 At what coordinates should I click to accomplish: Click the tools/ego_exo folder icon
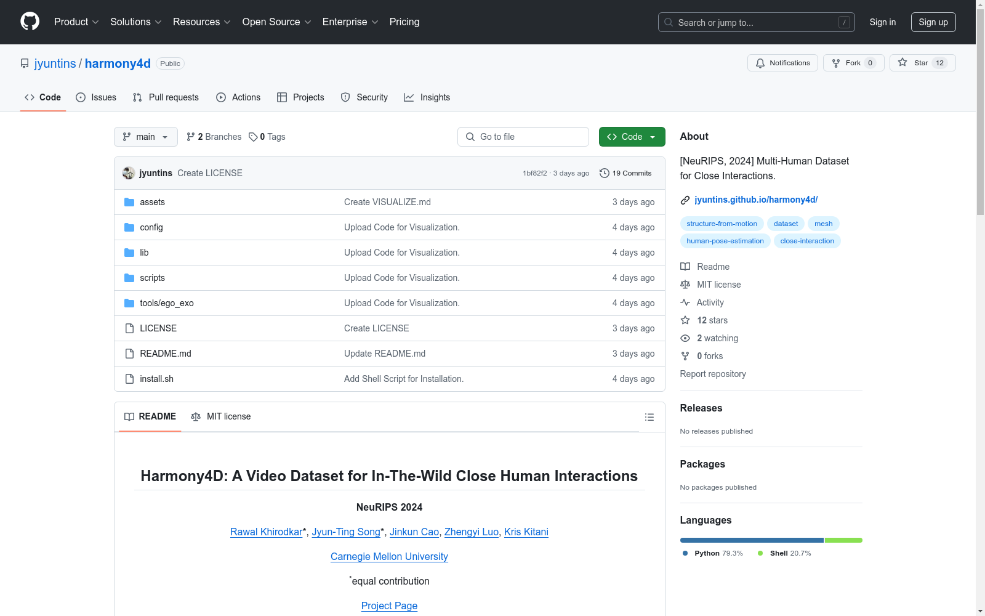tap(129, 303)
